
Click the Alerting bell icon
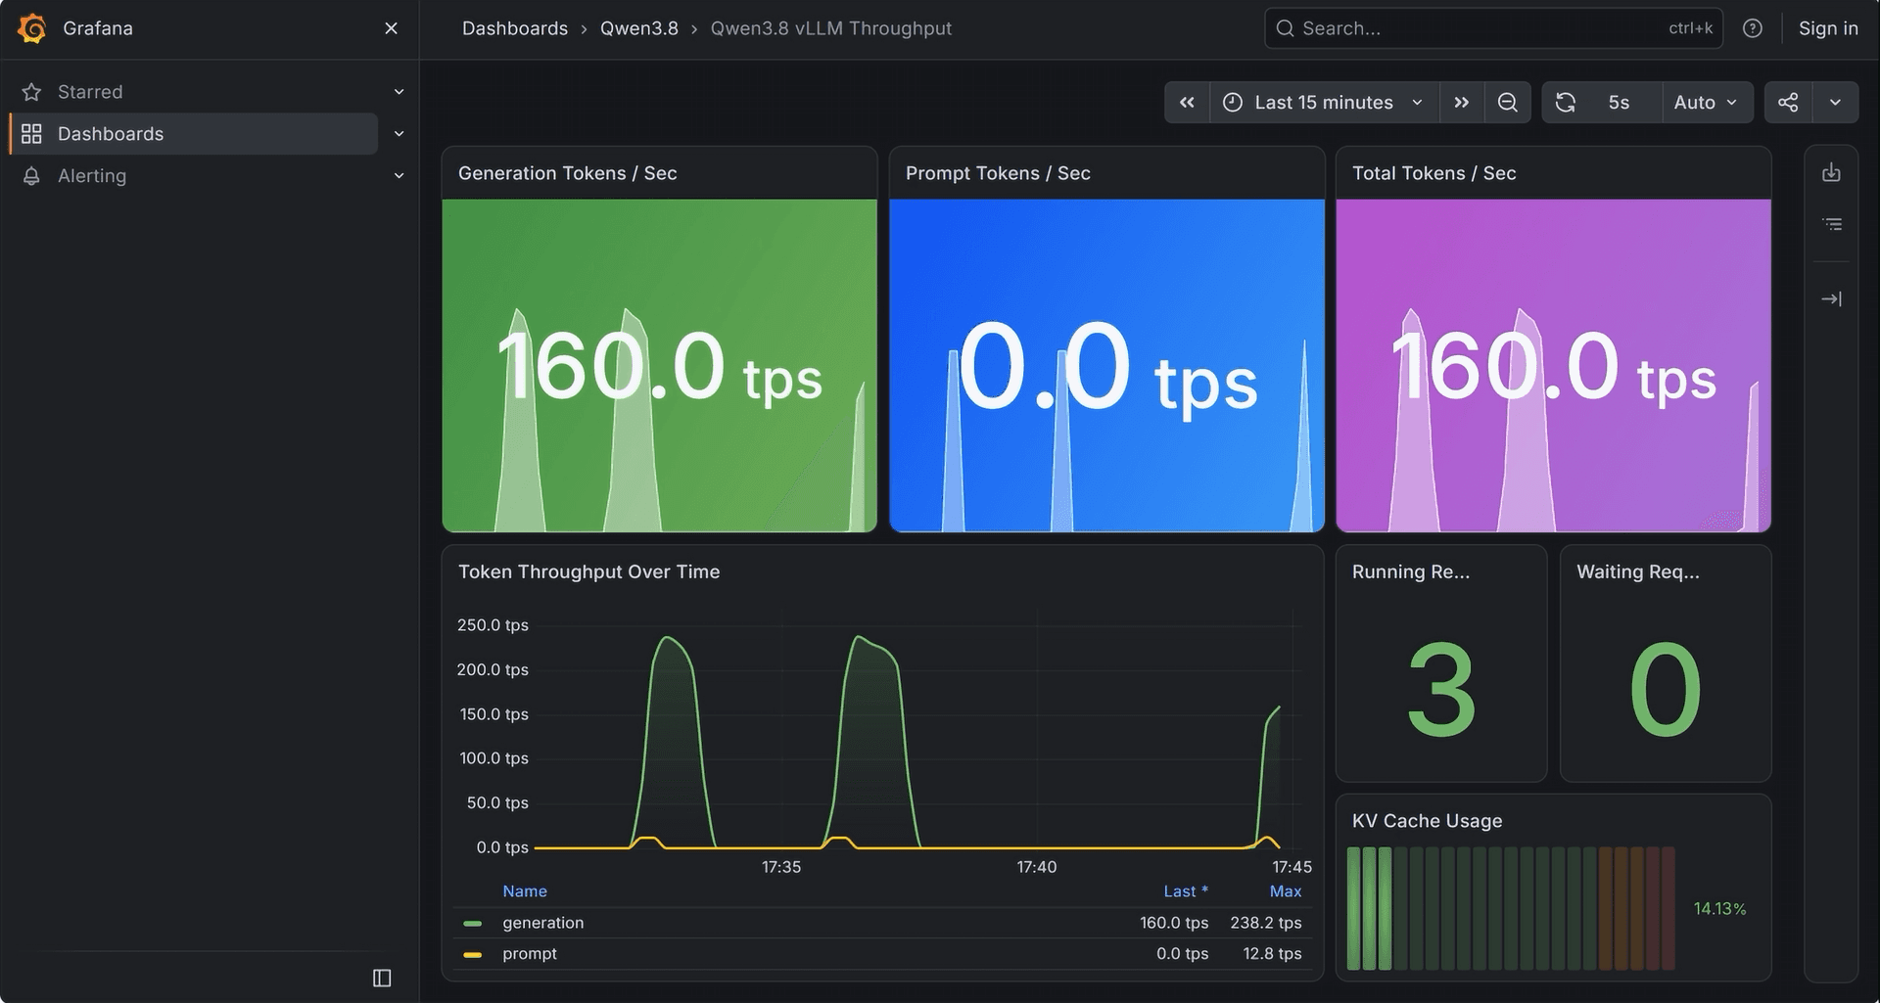pyautogui.click(x=31, y=176)
